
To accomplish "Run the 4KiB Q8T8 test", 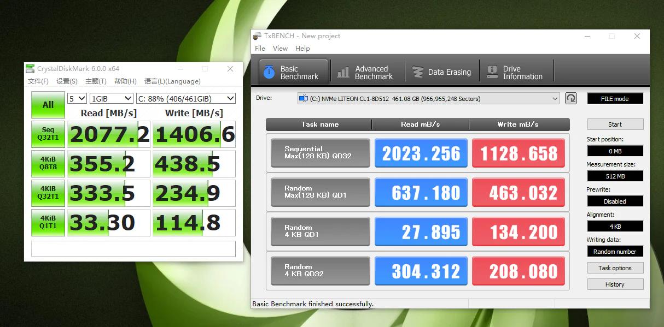I will tap(48, 164).
